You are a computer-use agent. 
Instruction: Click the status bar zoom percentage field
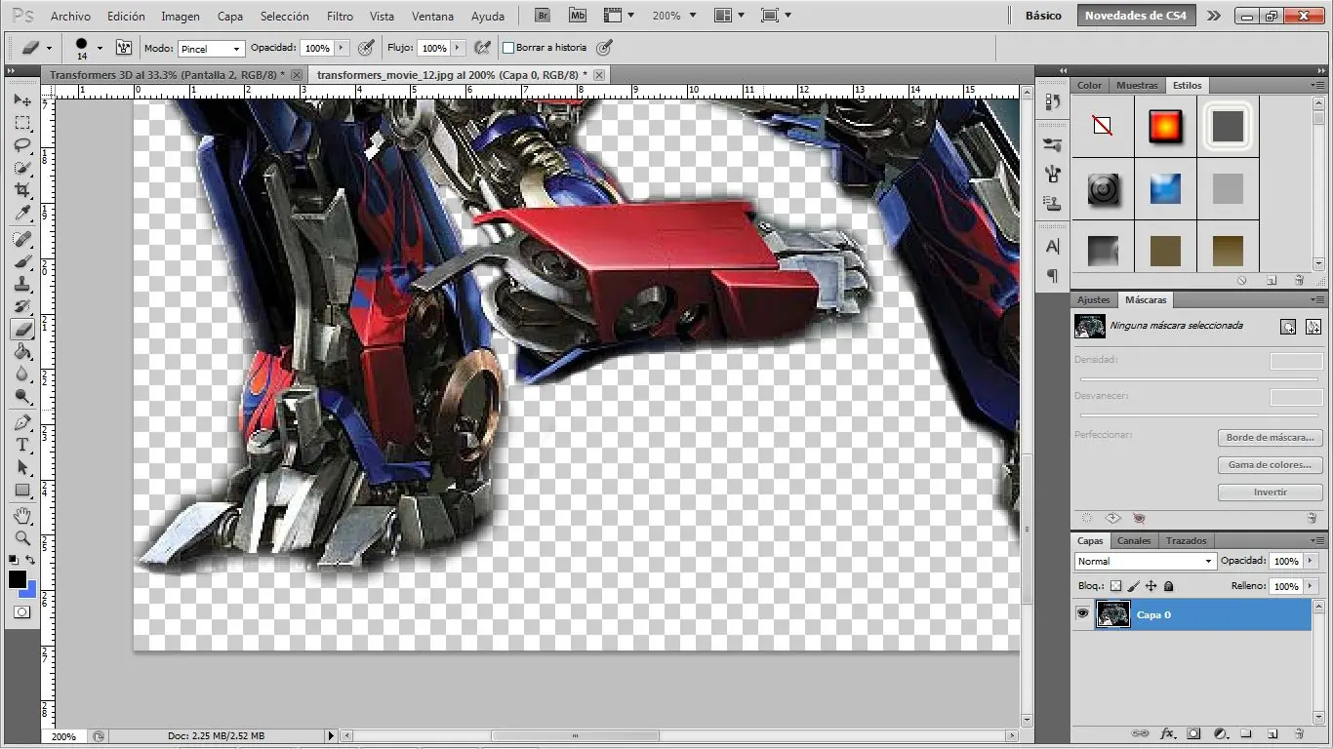click(x=64, y=736)
